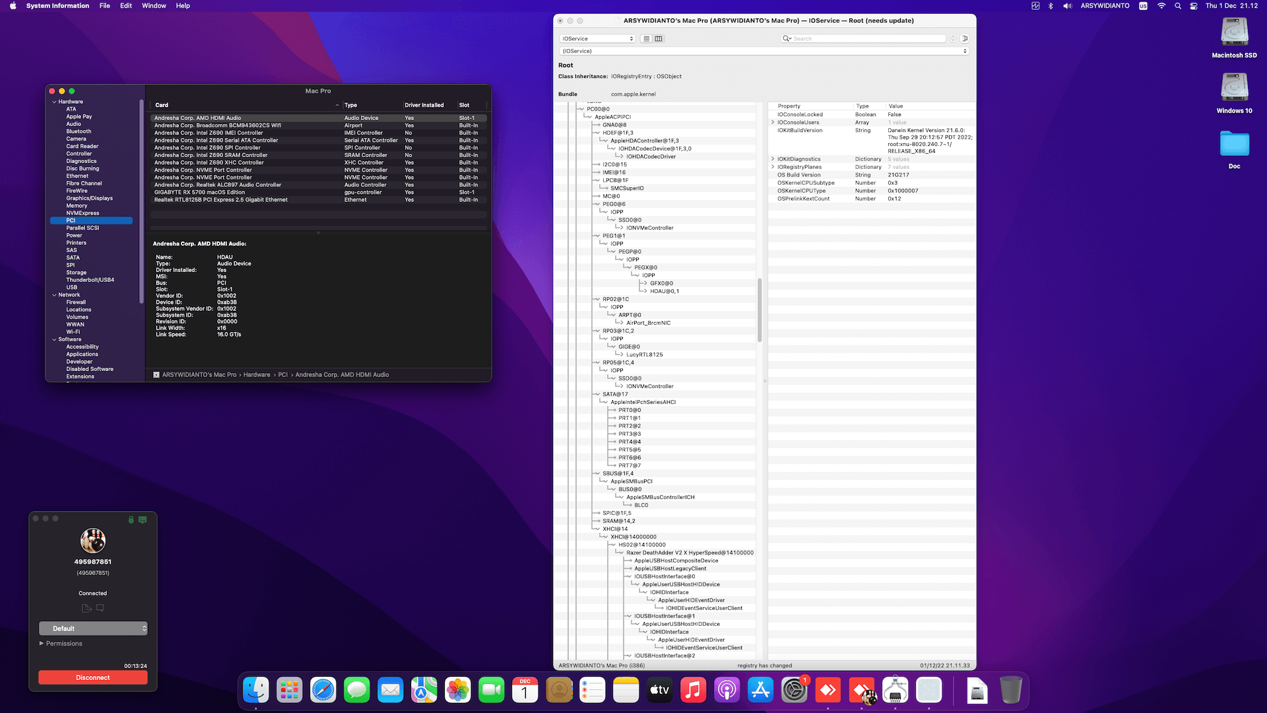Open the Help menu

(x=183, y=6)
